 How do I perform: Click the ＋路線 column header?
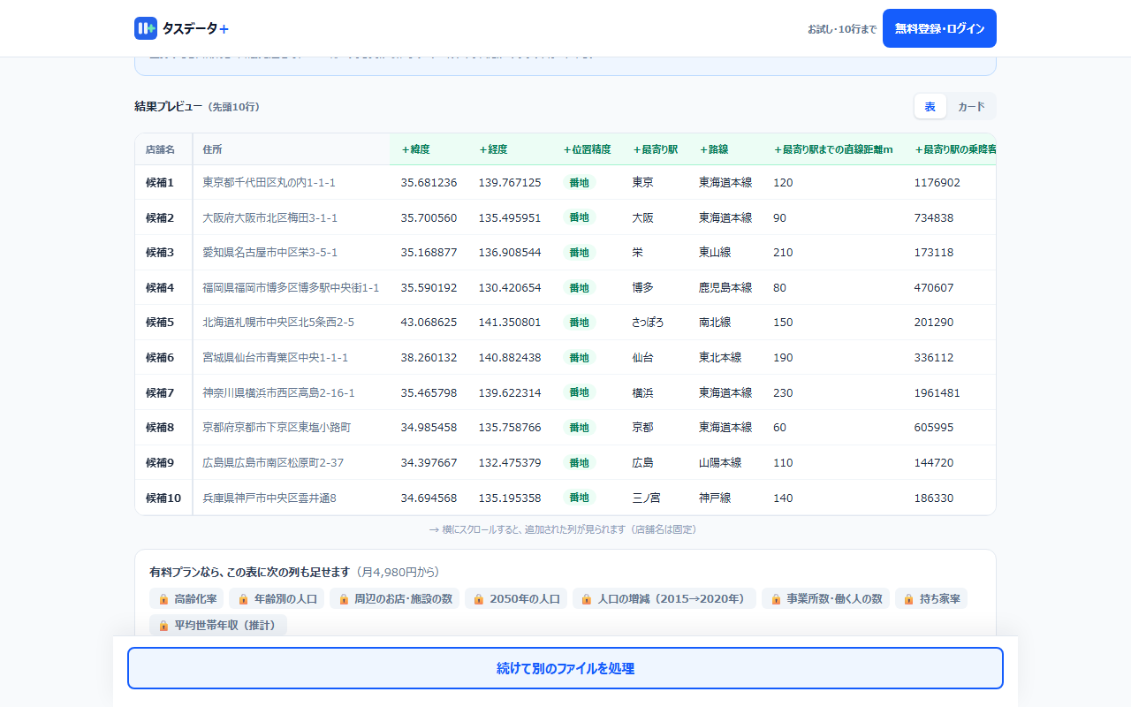[x=725, y=149]
